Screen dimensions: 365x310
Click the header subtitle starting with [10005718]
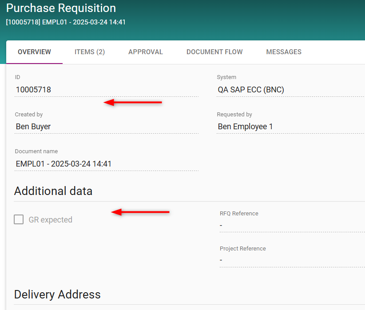point(66,22)
